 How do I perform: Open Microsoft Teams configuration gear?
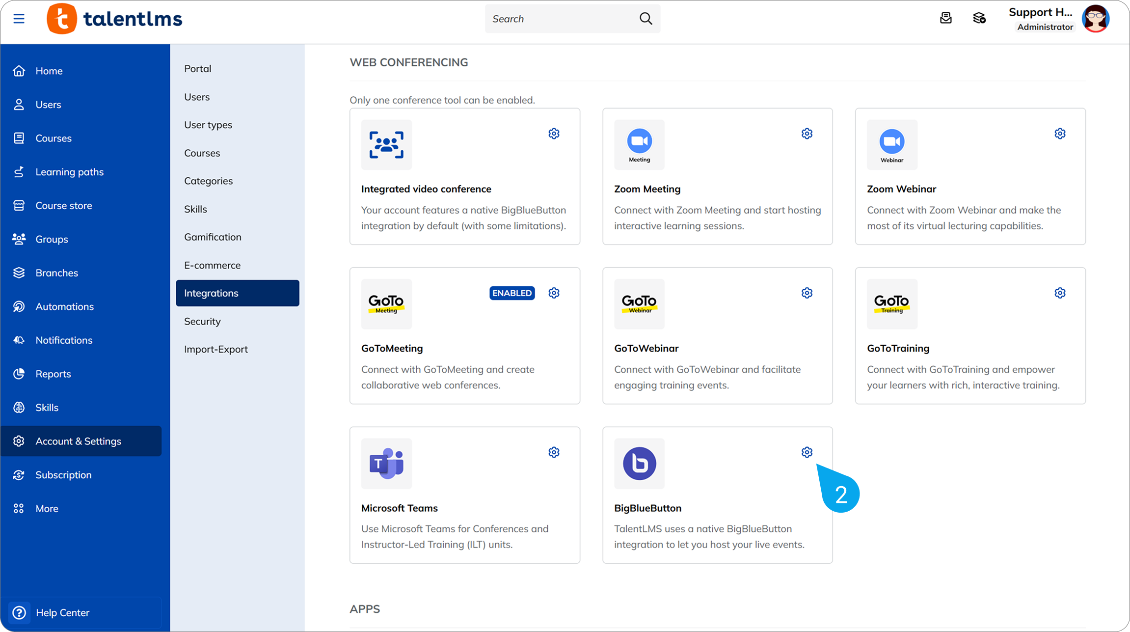[554, 452]
